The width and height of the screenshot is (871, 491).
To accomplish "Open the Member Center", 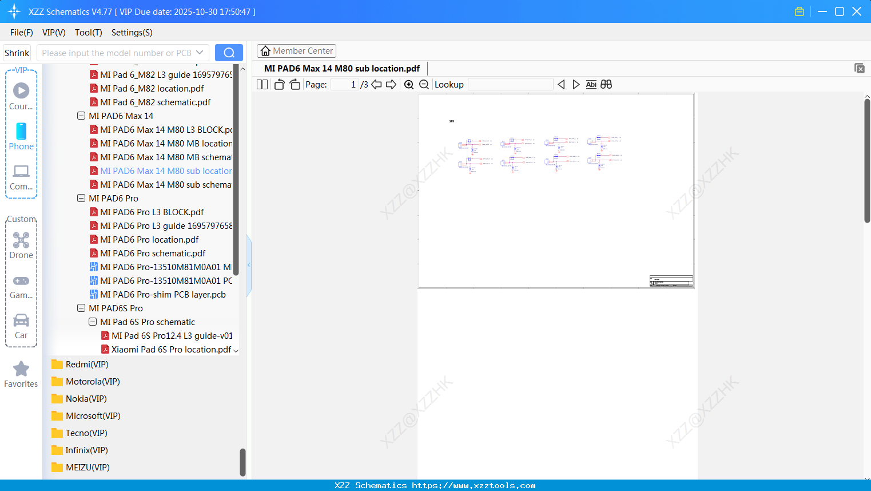I will point(296,51).
